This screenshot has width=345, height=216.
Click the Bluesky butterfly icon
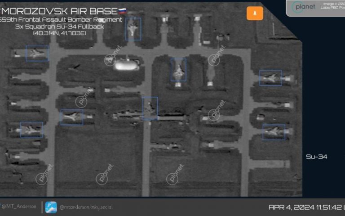click(x=51, y=207)
